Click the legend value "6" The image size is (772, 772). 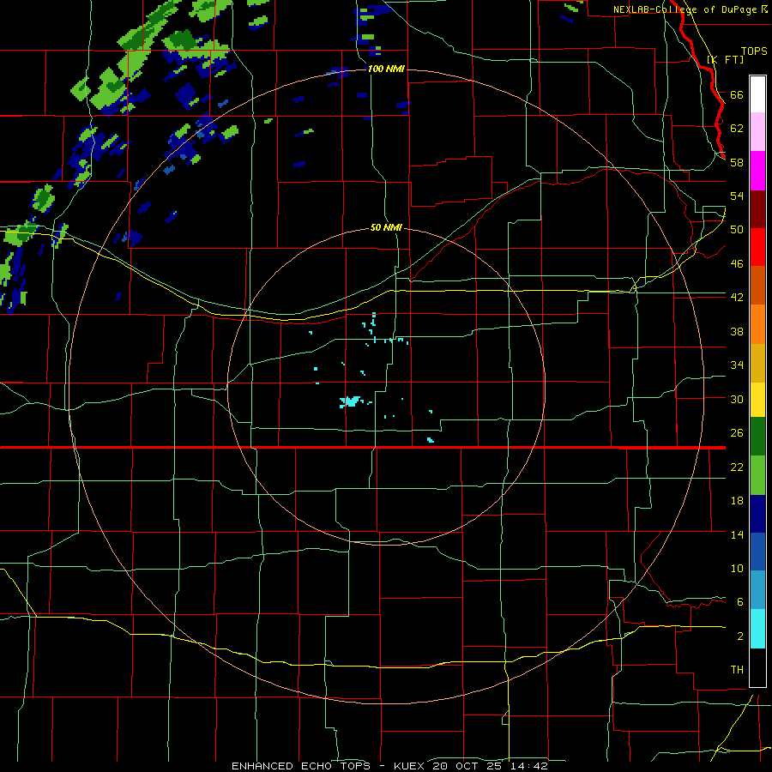coord(740,602)
